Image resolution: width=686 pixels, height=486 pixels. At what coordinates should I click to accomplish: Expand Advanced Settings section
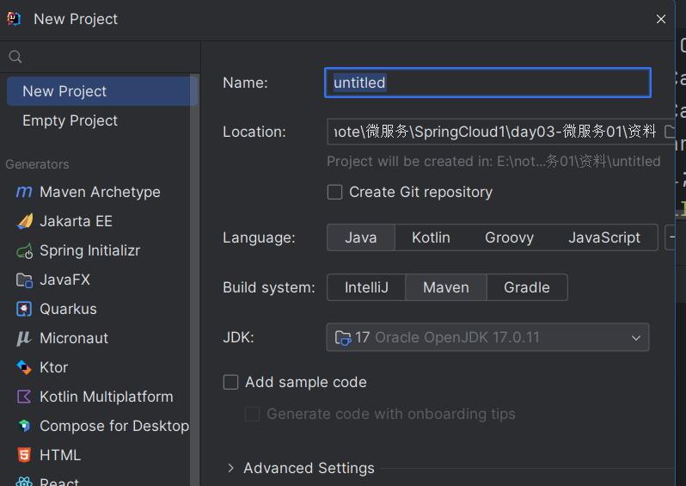(x=231, y=468)
